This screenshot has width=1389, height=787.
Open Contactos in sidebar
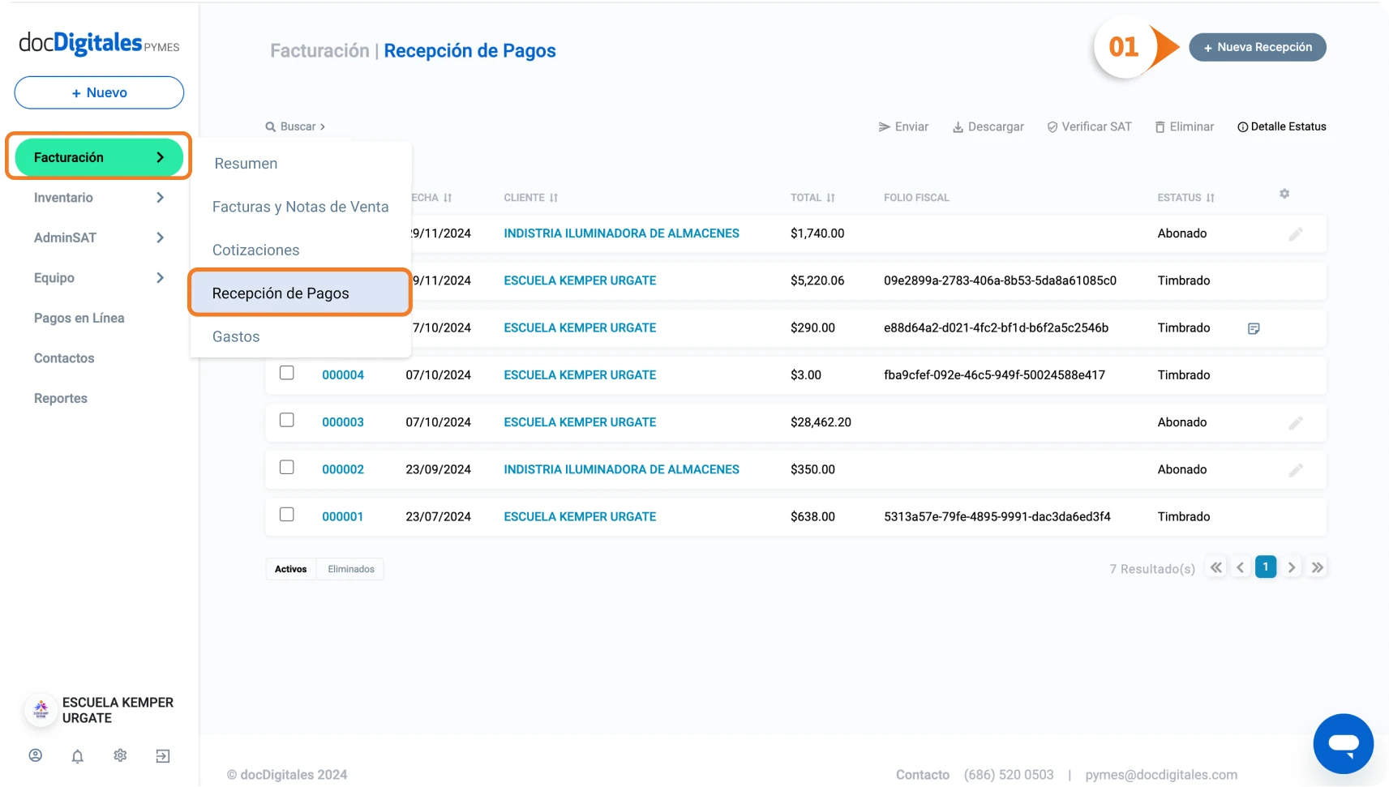64,358
